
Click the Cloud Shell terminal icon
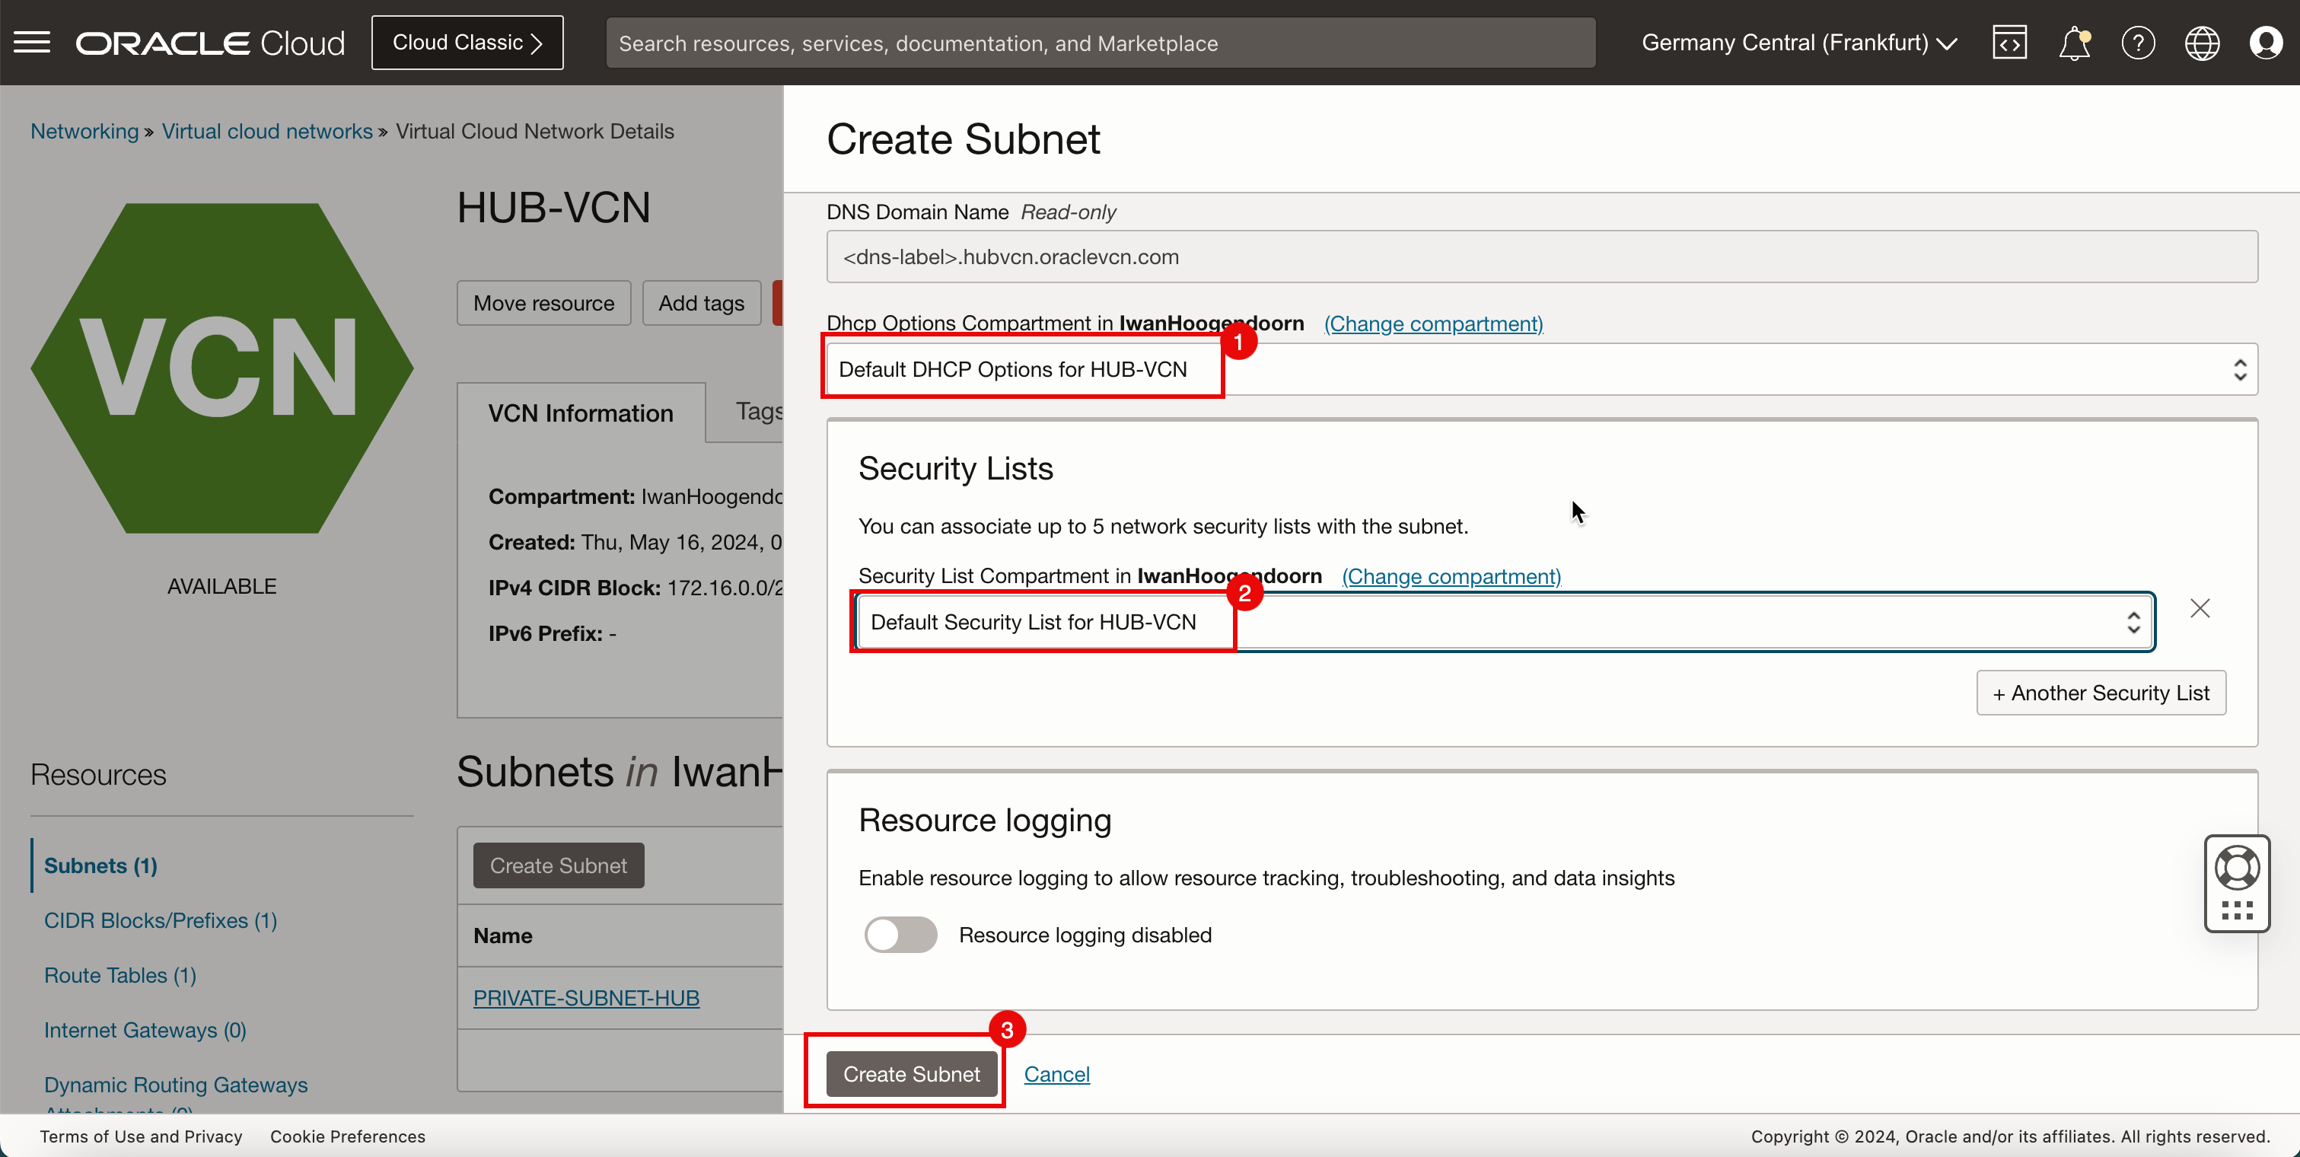(2009, 41)
